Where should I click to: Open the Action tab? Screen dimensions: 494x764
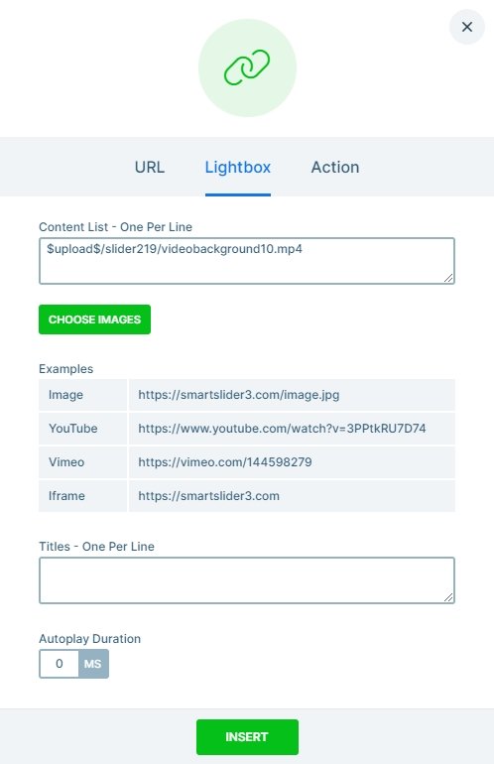pyautogui.click(x=335, y=167)
